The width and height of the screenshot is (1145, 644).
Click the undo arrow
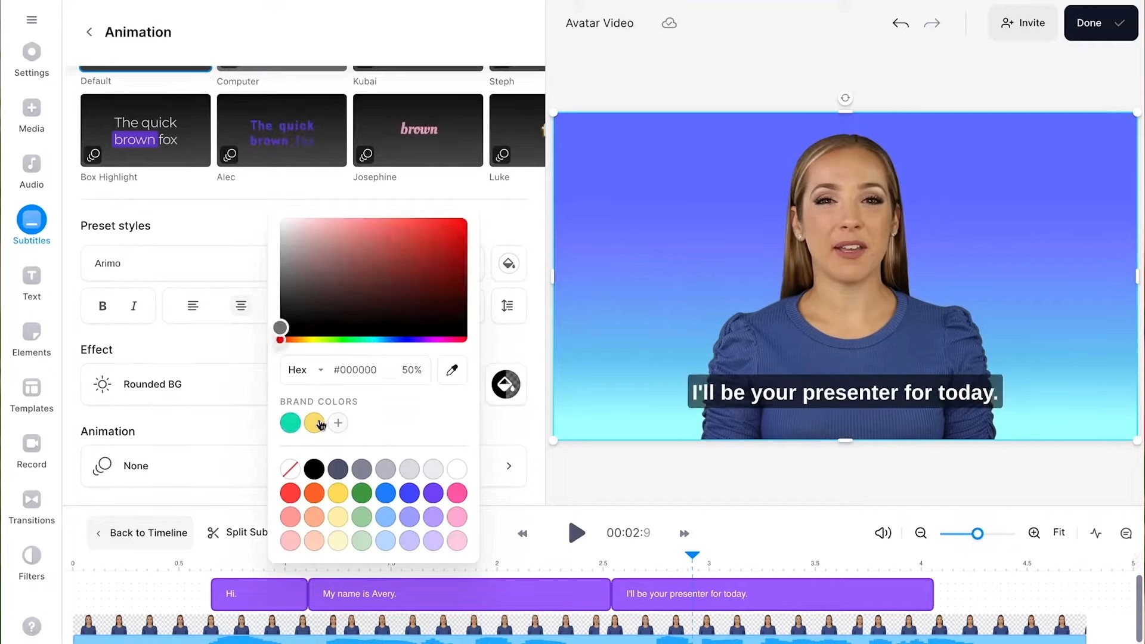pyautogui.click(x=900, y=23)
